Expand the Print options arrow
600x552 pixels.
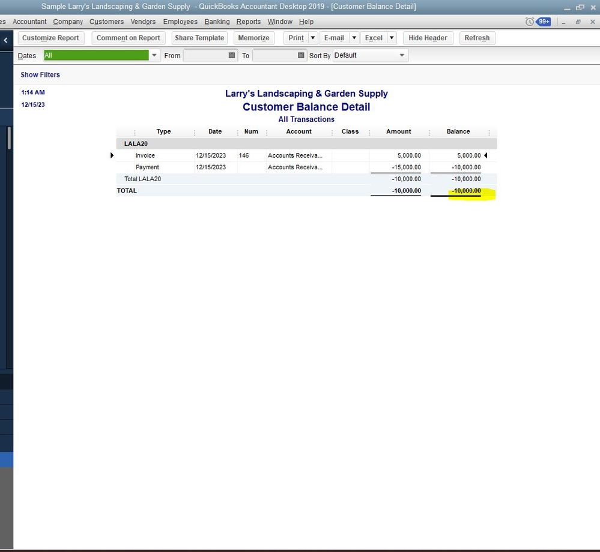(x=313, y=38)
